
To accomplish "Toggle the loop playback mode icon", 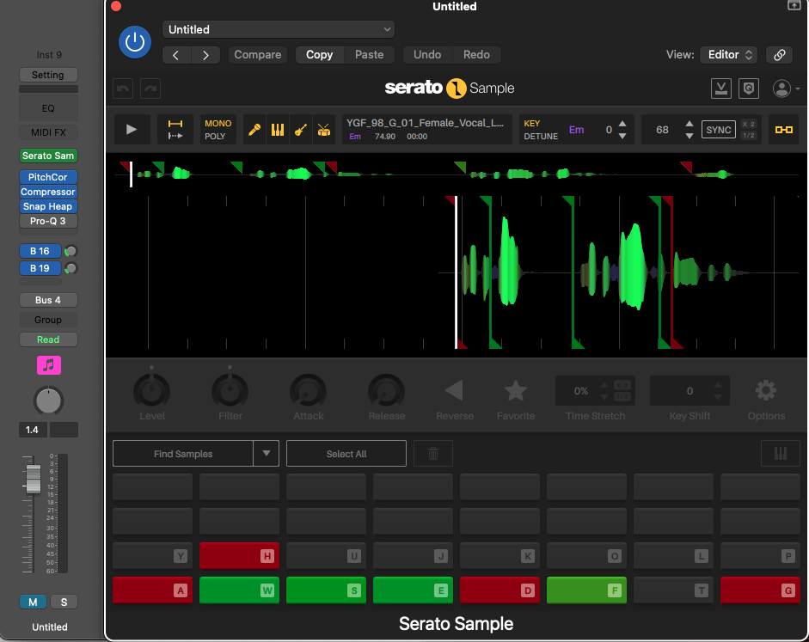I will [175, 130].
